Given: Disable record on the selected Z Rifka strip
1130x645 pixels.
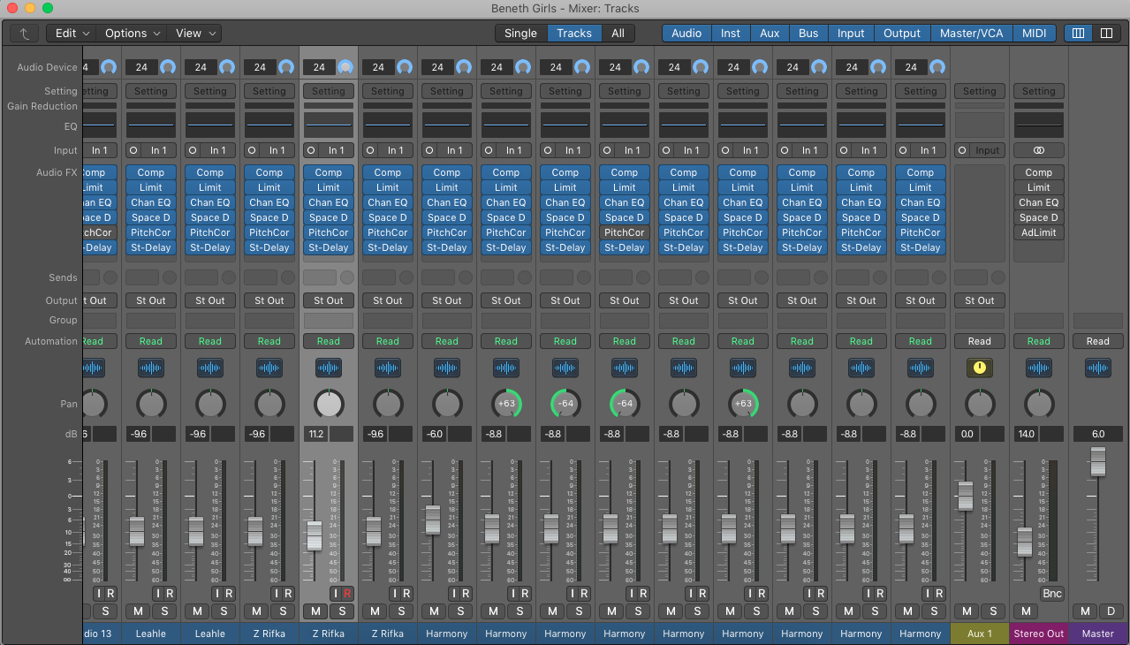Looking at the screenshot, I should 346,594.
